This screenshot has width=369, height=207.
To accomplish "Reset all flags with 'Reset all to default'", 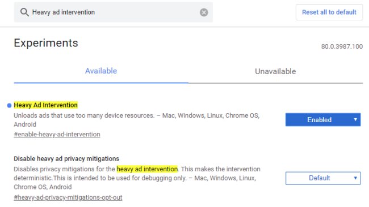I will pos(329,12).
